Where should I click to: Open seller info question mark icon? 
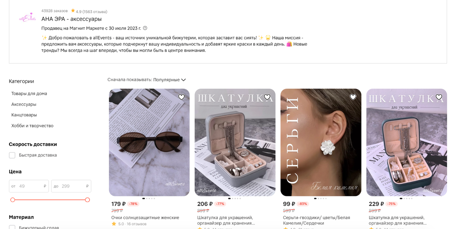pos(145,28)
